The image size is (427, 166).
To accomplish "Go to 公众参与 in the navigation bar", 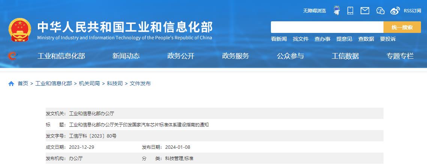I will tap(290, 56).
